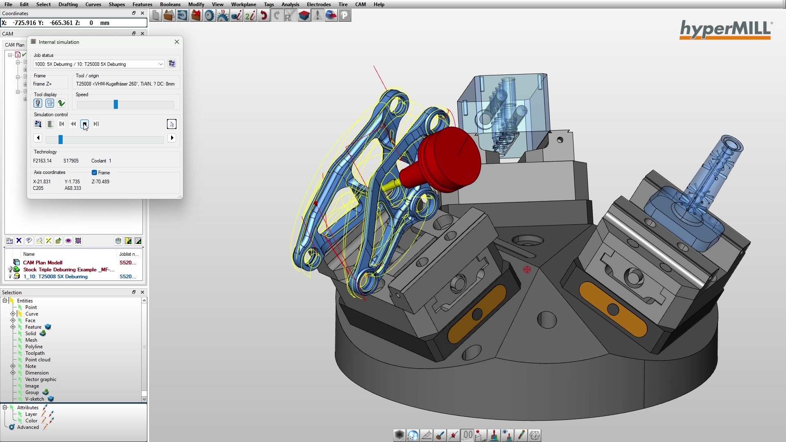
Task: Toggle bulb visibility for 1_10 T25008 job
Action: coord(10,277)
